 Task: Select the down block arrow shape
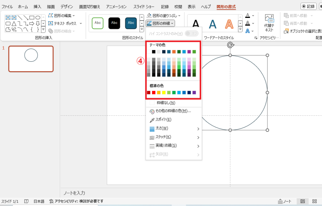pos(38,23)
